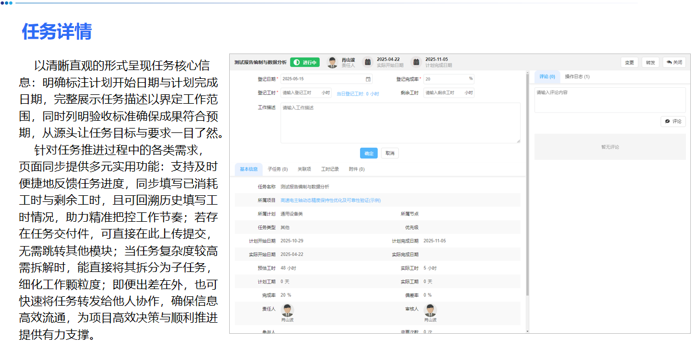Click the calendar icon beside 计划完成日期
Image resolution: width=698 pixels, height=347 pixels.
pos(416,62)
